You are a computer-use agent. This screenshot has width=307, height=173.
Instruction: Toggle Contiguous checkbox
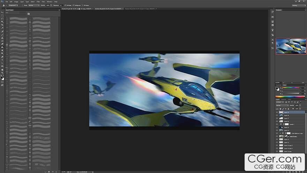[x=73, y=5]
